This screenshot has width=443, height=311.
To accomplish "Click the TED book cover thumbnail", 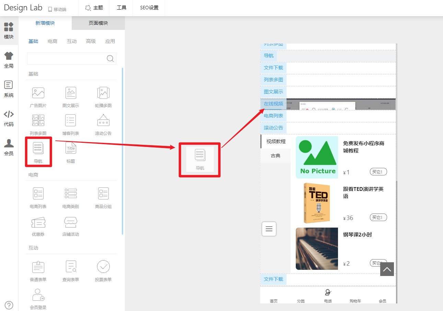I will point(317,203).
